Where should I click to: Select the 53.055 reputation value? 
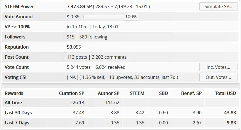(x=74, y=47)
